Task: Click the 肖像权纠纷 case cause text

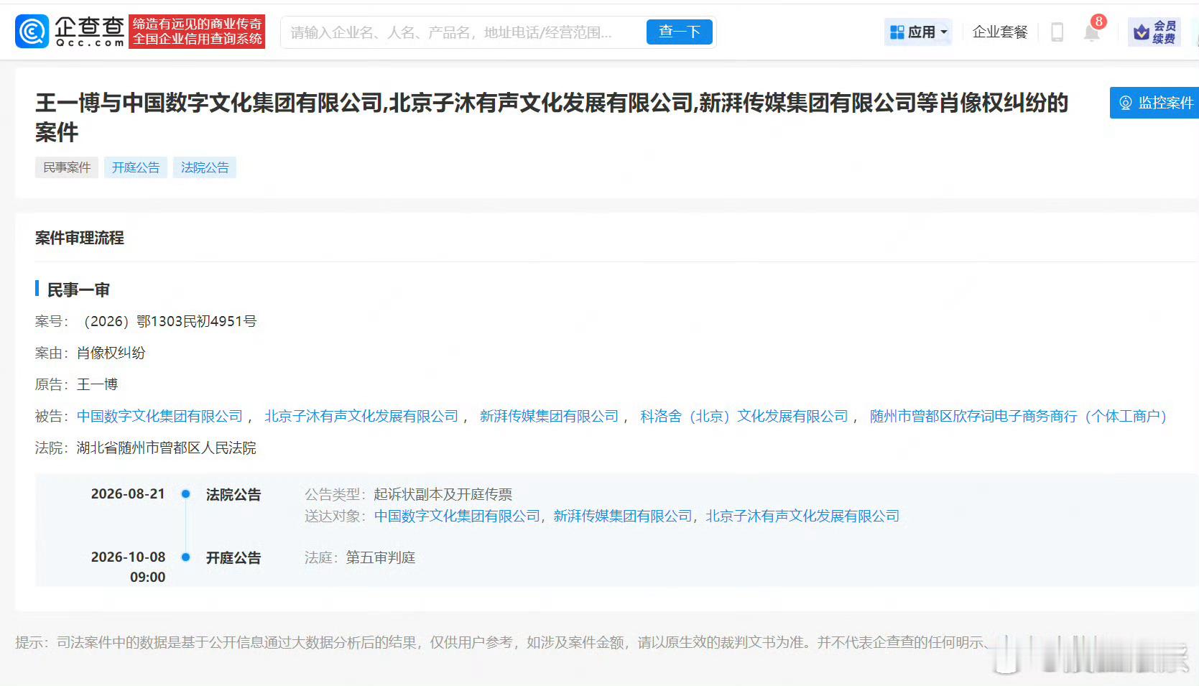Action: (111, 353)
